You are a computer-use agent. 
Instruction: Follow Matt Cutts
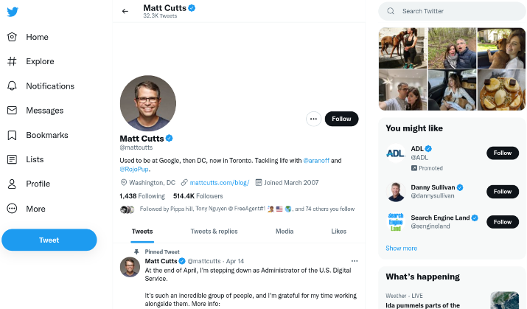pos(341,119)
